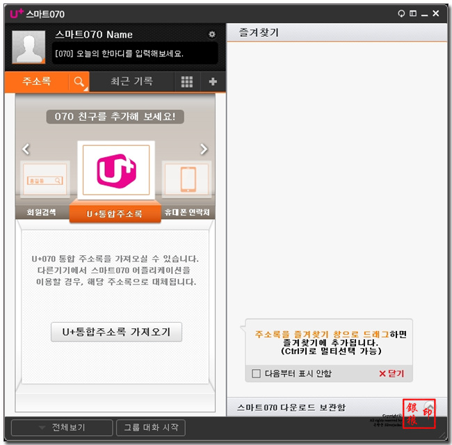The height and width of the screenshot is (445, 452).
Task: Close the 스마트070 window
Action: [x=435, y=13]
